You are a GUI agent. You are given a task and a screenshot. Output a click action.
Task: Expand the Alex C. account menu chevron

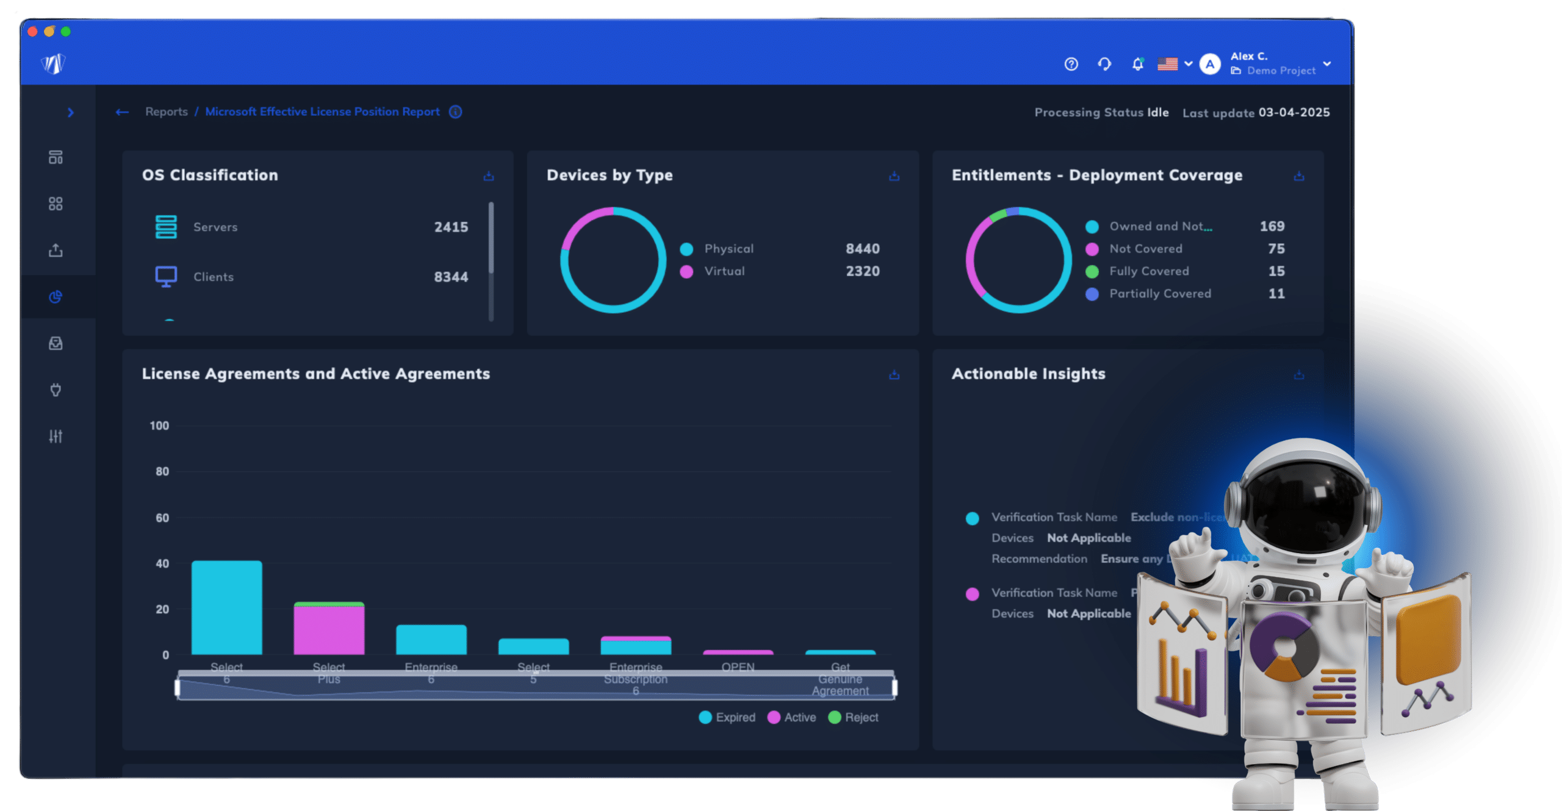1326,63
